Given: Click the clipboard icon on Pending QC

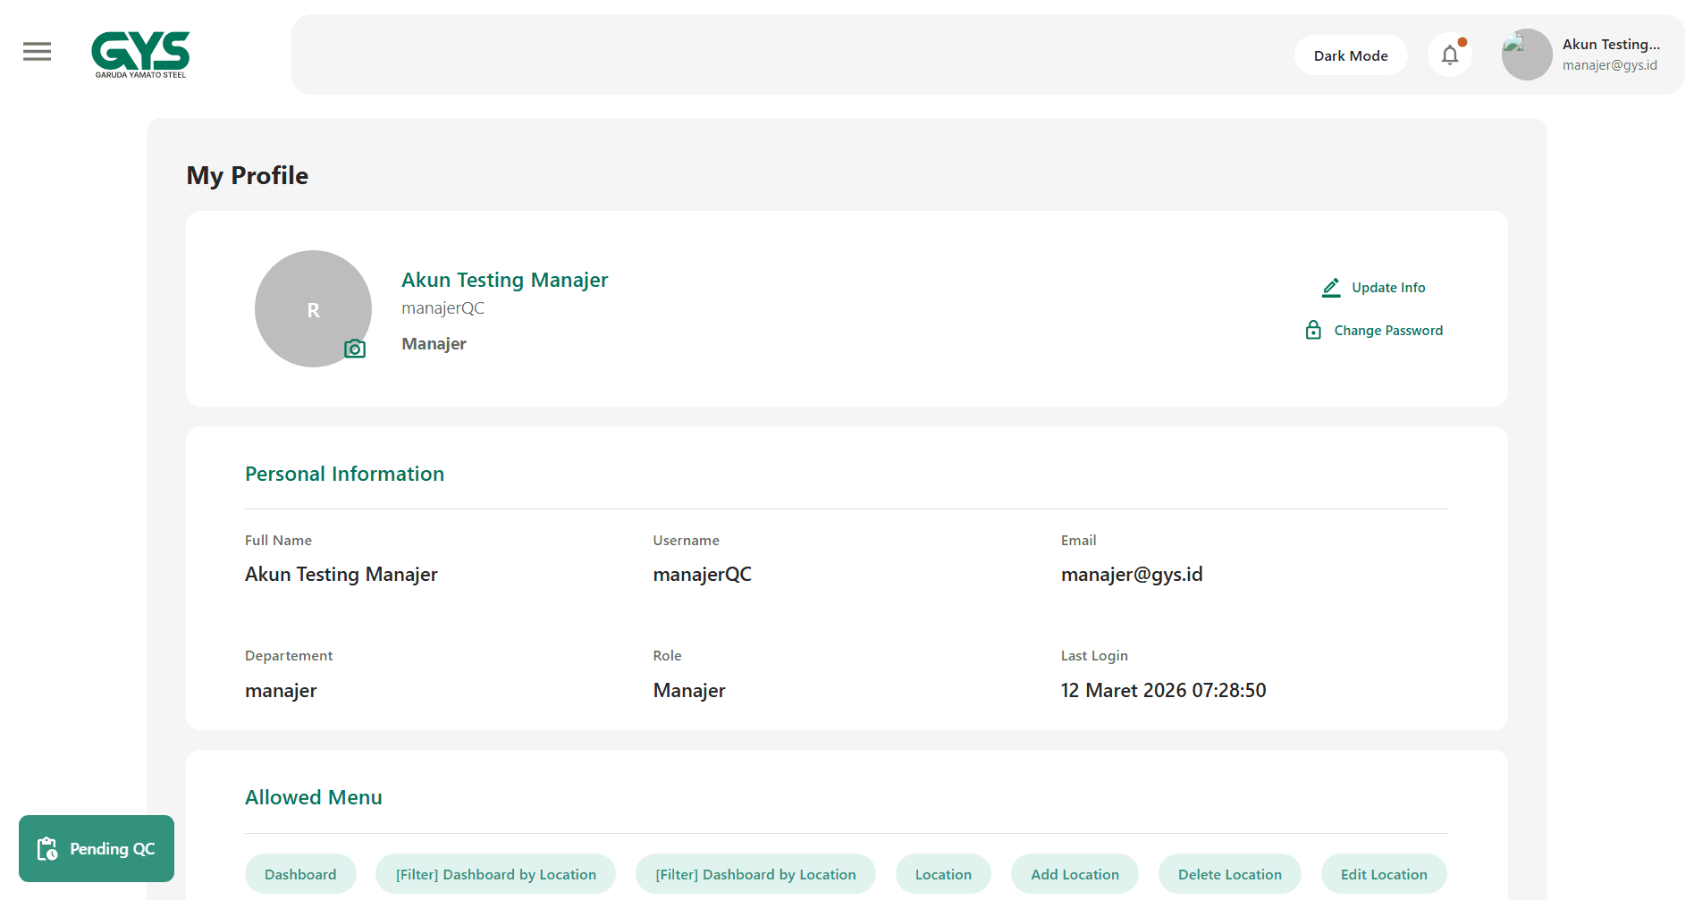Looking at the screenshot, I should [x=46, y=849].
